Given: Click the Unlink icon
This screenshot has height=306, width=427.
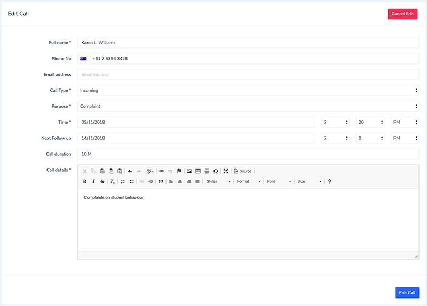Looking at the screenshot, I should pos(170,171).
